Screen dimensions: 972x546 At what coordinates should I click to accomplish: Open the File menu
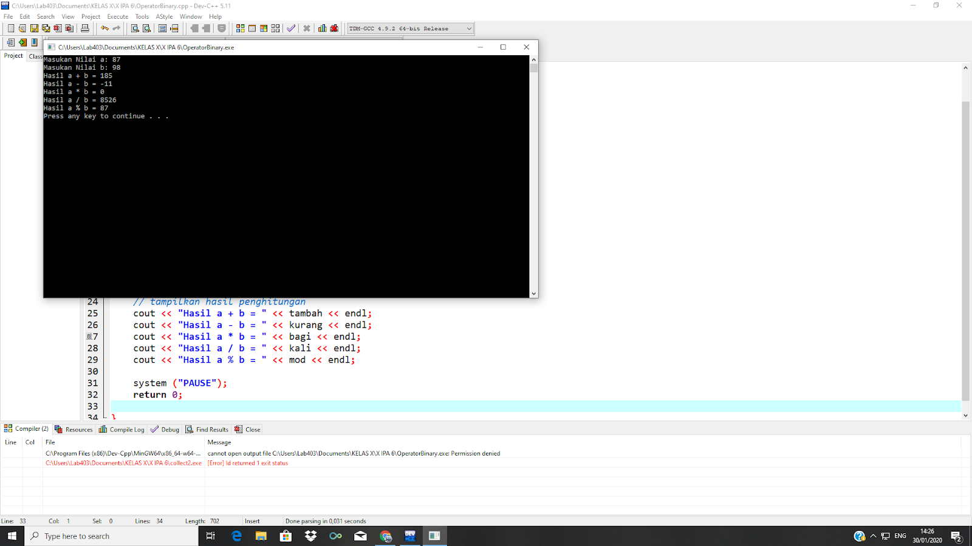(x=9, y=16)
